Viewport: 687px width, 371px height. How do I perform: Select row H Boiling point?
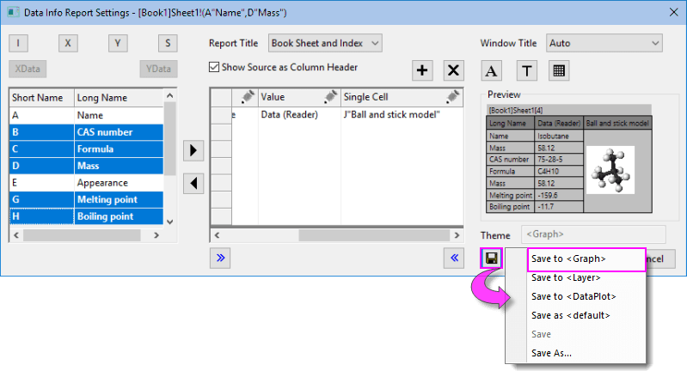86,216
